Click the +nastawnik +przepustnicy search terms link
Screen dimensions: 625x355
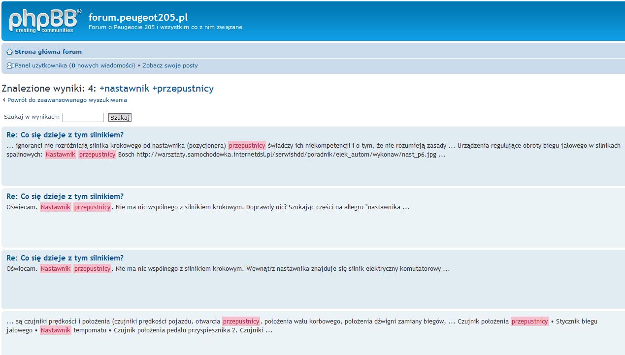(x=157, y=89)
